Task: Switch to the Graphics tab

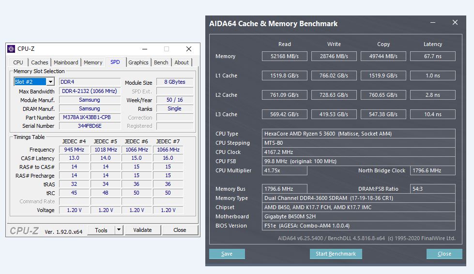Action: point(138,62)
